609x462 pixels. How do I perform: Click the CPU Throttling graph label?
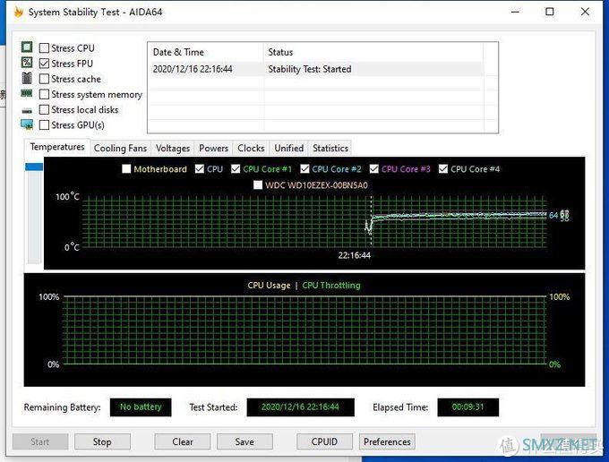[331, 286]
